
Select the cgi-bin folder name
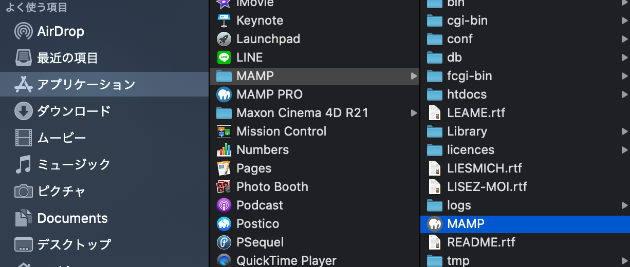tap(467, 21)
